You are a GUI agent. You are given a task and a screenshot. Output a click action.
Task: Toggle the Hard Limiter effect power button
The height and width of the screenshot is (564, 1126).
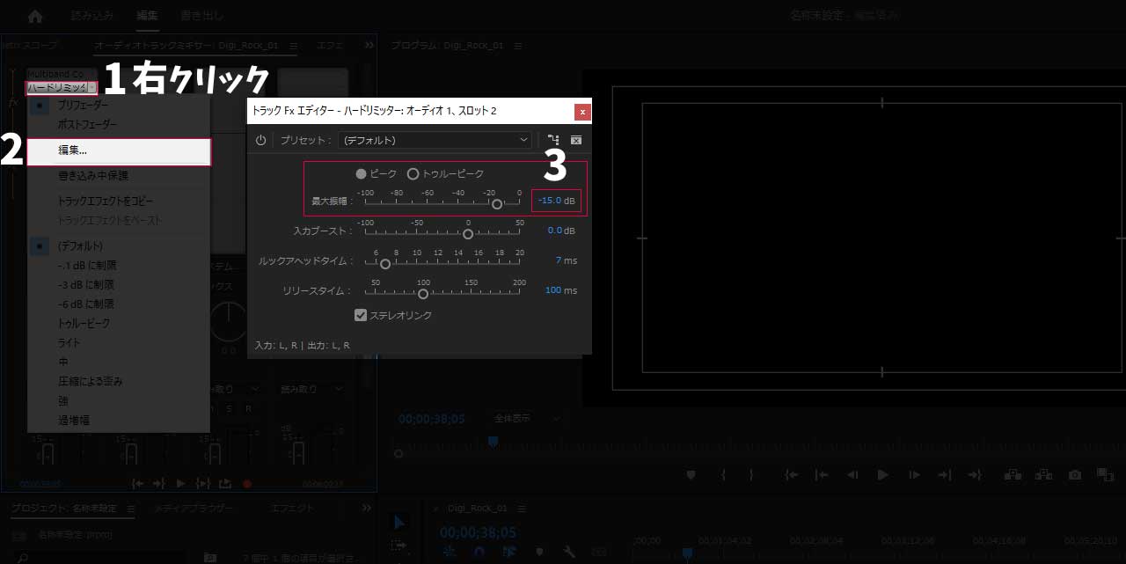click(x=260, y=140)
